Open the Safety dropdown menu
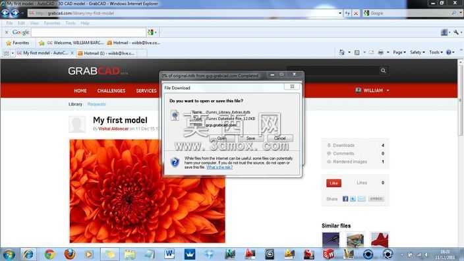Viewport: 464px width, 261px height. click(x=417, y=52)
